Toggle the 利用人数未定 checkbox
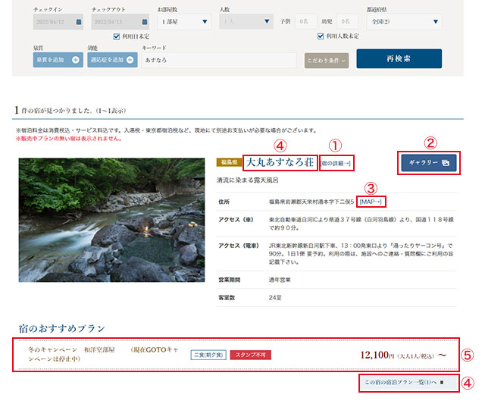Viewport: 485px width, 404px height. 321,36
